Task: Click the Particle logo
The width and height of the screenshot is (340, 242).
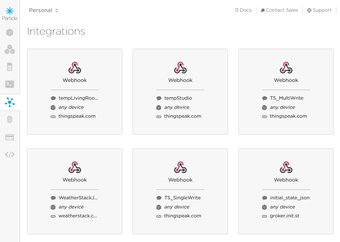Action: point(10,14)
